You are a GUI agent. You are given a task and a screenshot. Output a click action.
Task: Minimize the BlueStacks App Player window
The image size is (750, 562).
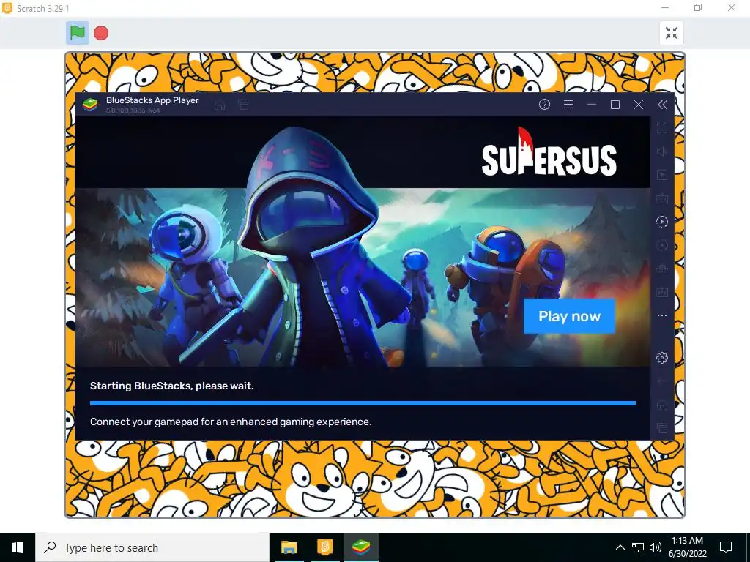pos(592,104)
